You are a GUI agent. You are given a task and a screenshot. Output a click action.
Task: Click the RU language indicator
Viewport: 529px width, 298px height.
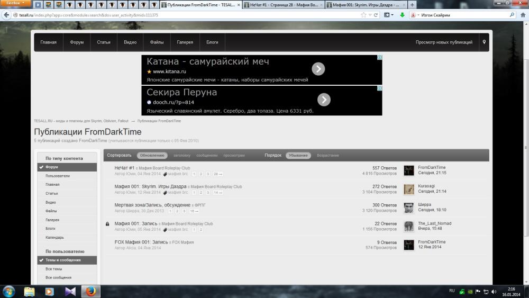click(x=452, y=291)
